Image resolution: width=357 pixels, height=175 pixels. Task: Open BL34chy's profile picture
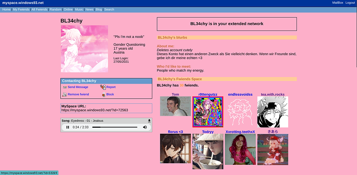pos(85,49)
